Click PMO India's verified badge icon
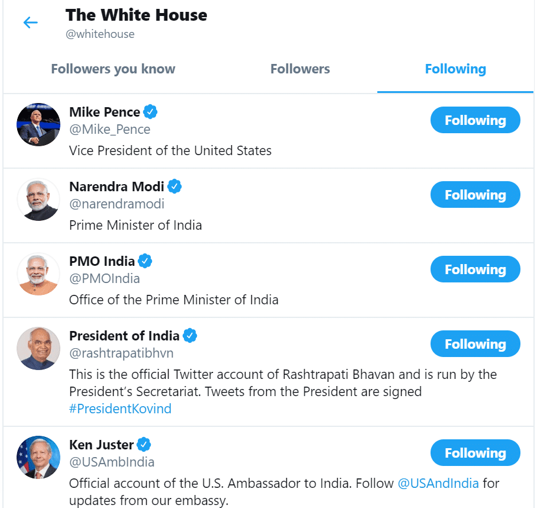537x508 pixels. pyautogui.click(x=145, y=261)
